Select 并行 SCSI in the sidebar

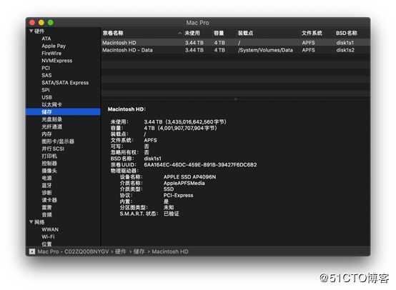pyautogui.click(x=53, y=149)
